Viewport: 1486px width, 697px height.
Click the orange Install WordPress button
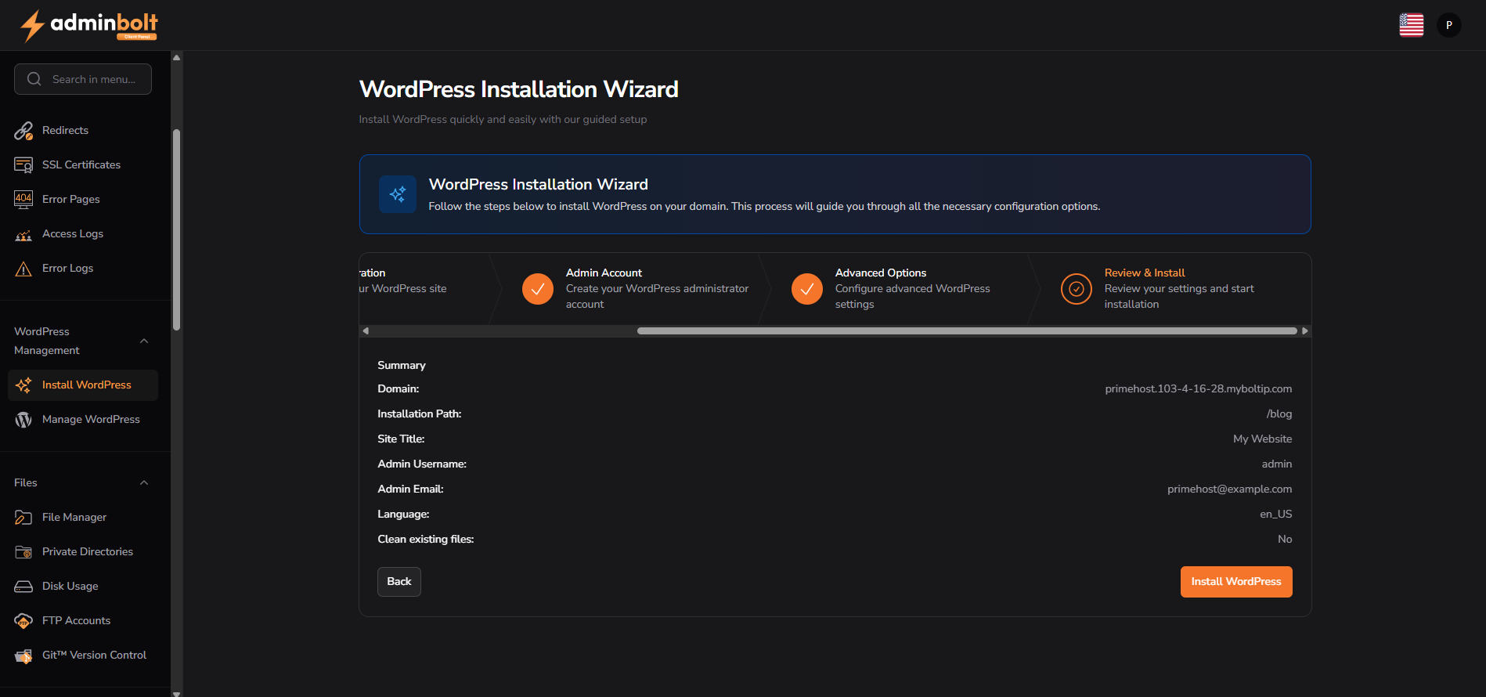[x=1236, y=582]
